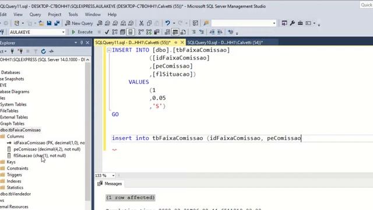The width and height of the screenshot is (373, 210).
Task: Open the Undo history dropdown arrow
Action: click(x=174, y=23)
